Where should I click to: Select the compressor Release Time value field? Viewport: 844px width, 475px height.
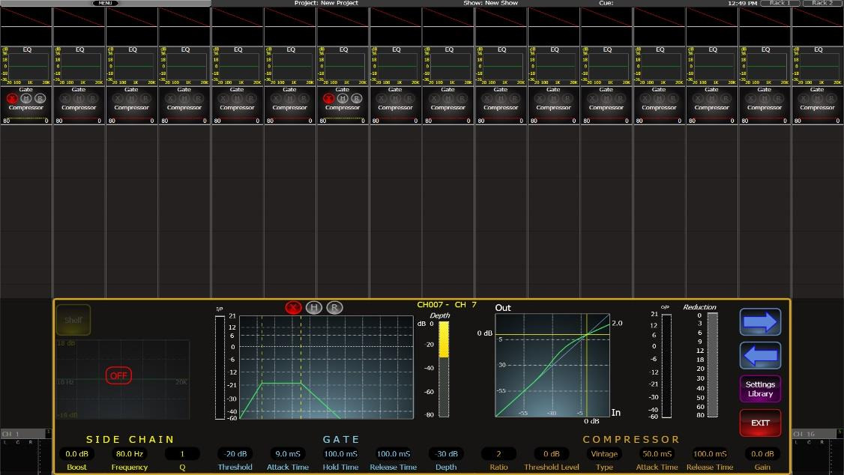(x=710, y=454)
